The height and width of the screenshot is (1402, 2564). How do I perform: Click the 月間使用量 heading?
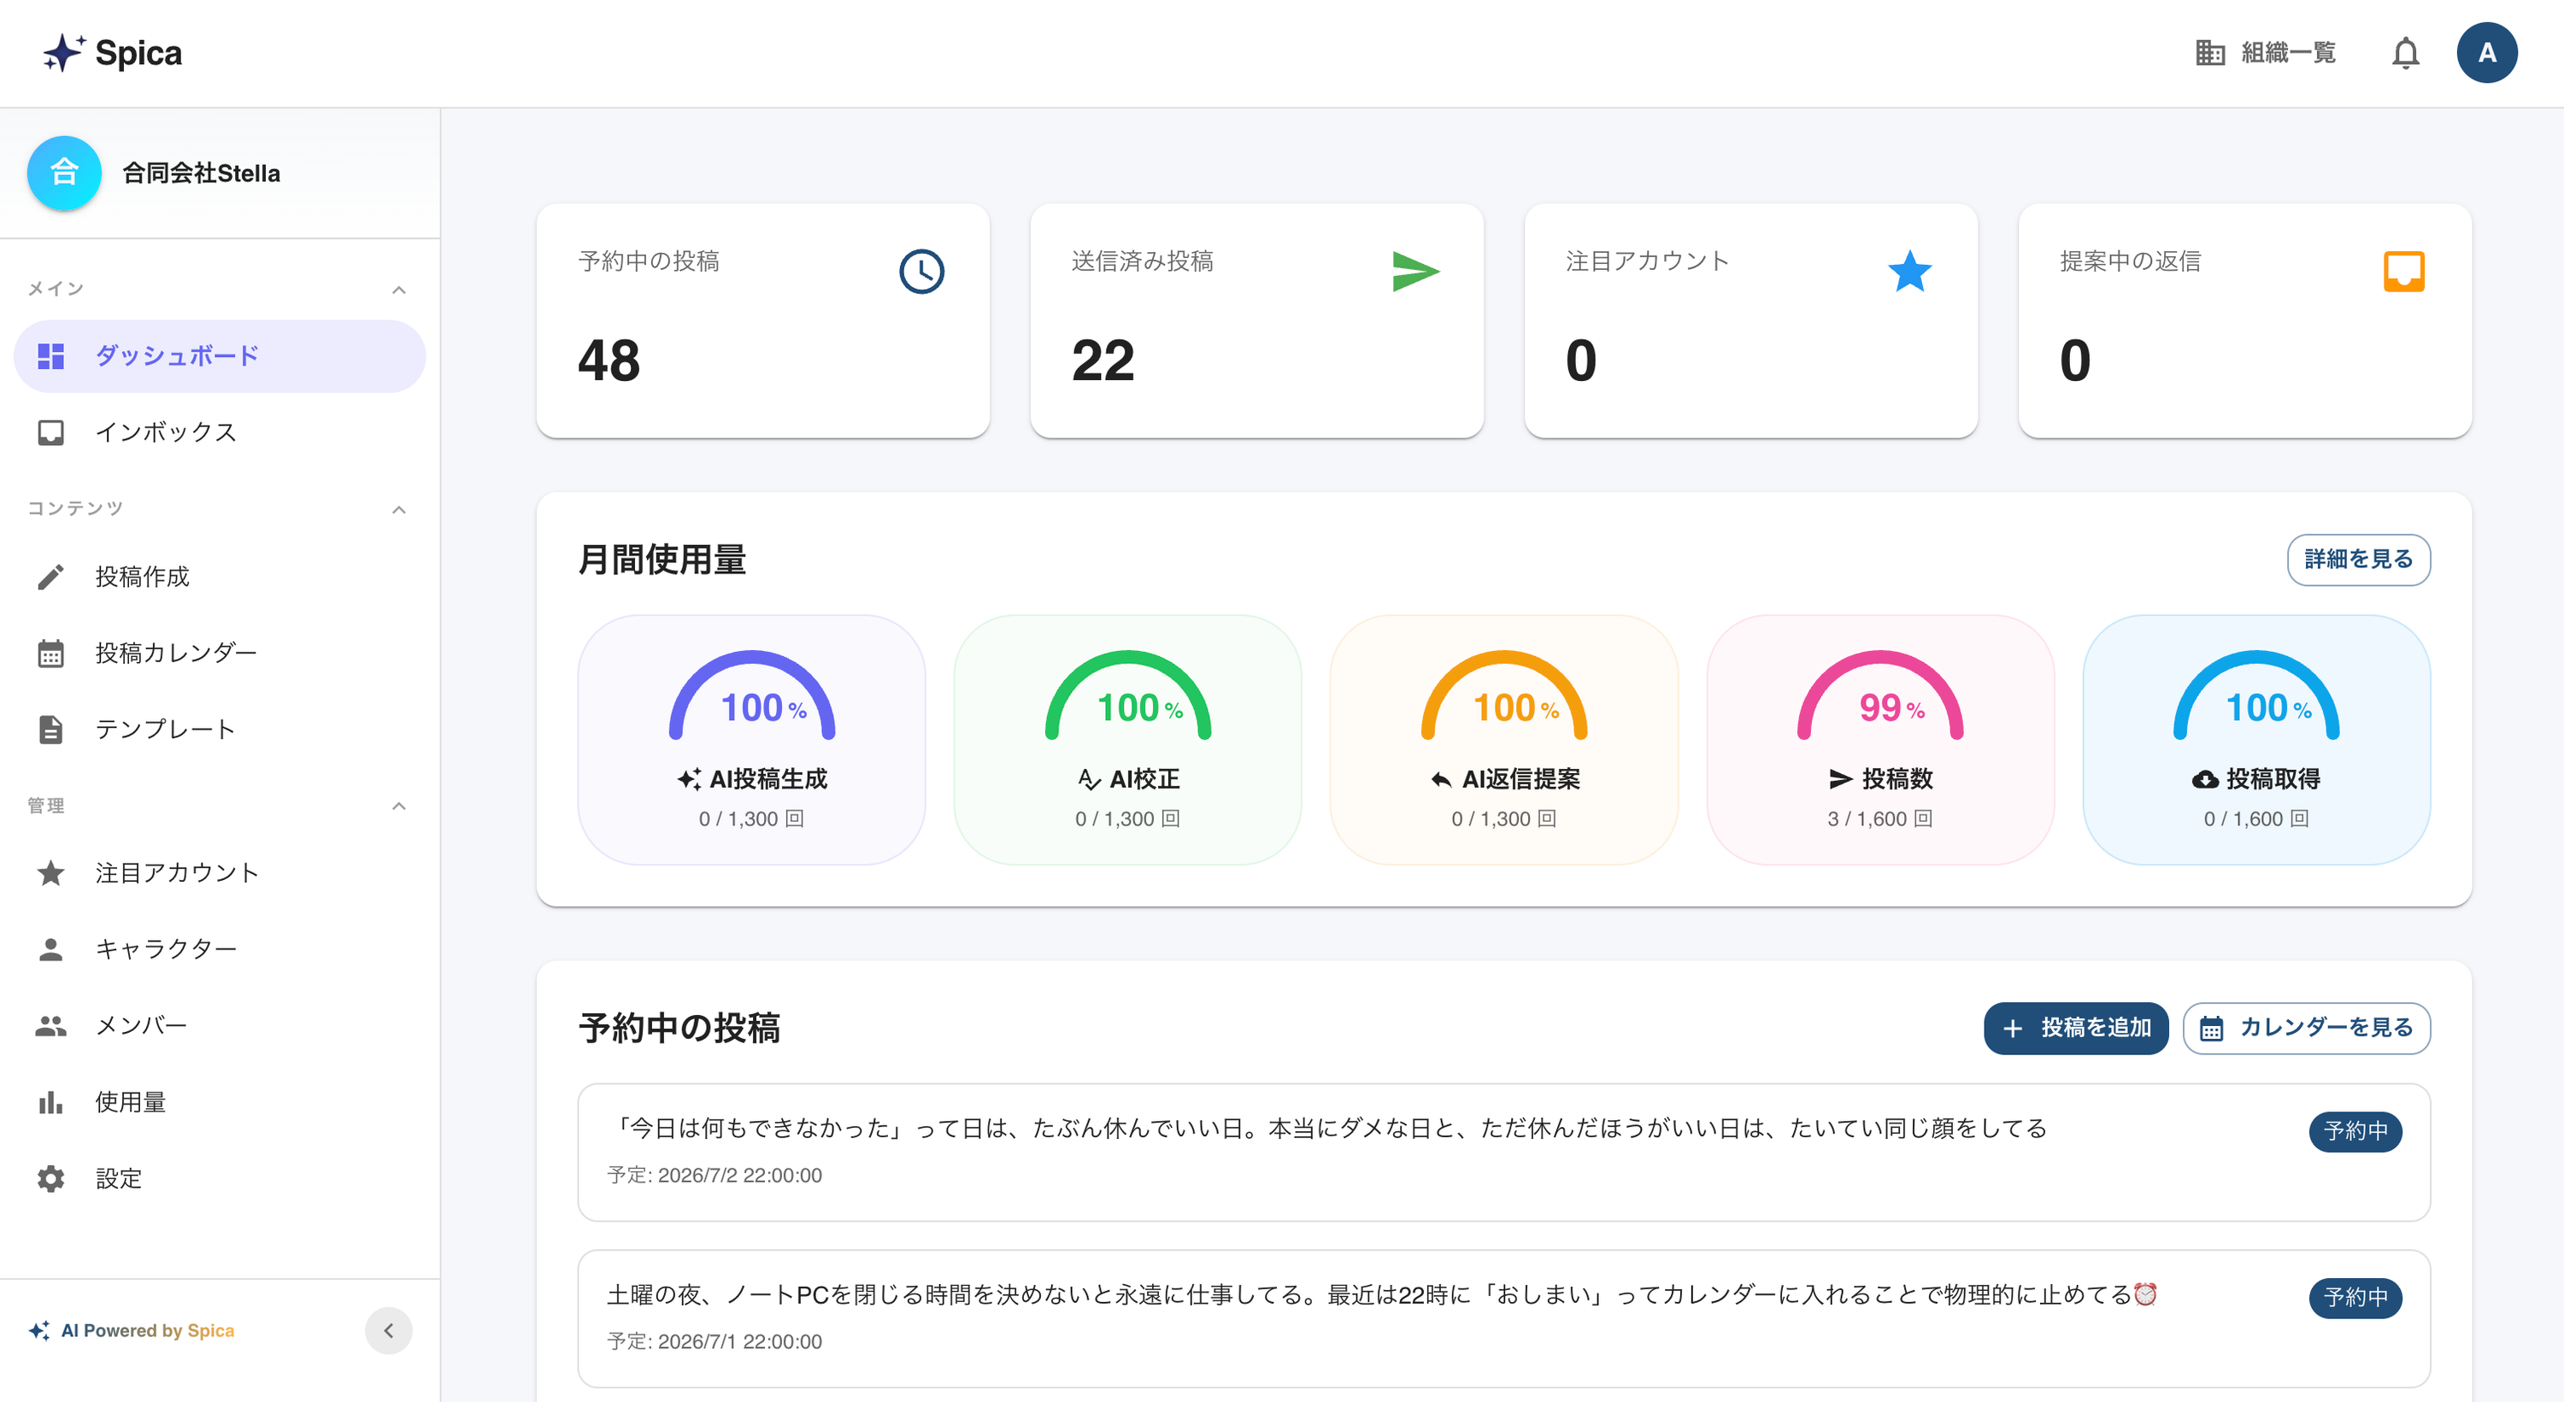[x=662, y=560]
